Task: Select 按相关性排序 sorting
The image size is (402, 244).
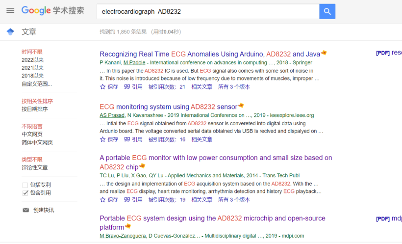Action: tap(37, 101)
